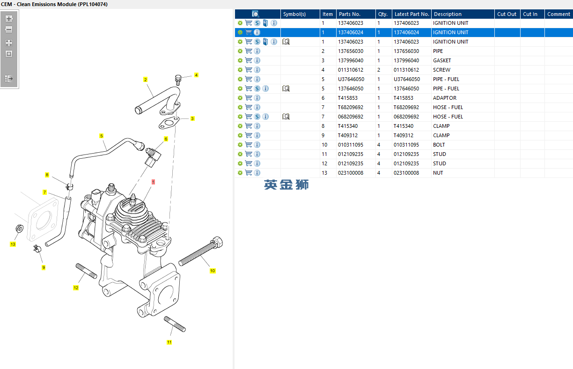
Task: Click the green gear icon for U37646050
Action: pos(240,79)
